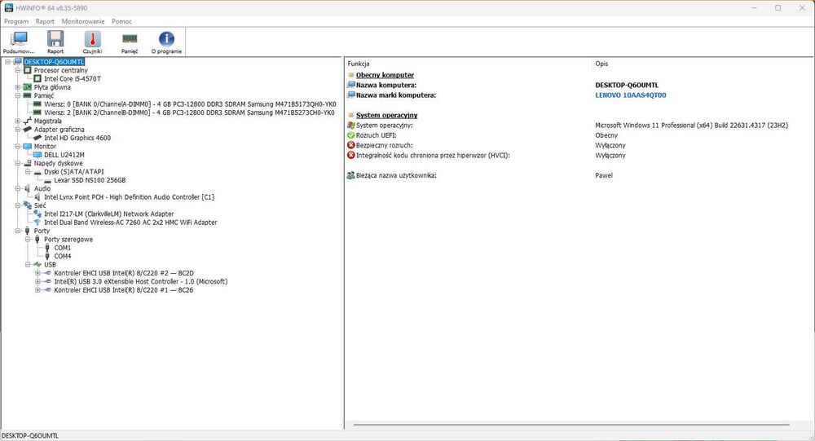Select Kontroler EHCI USB #1 — 8C26 entry

[x=124, y=289]
